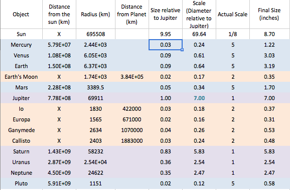290x190 pixels.
Task: Click Pluto's final size 0.58
Action: click(270, 183)
